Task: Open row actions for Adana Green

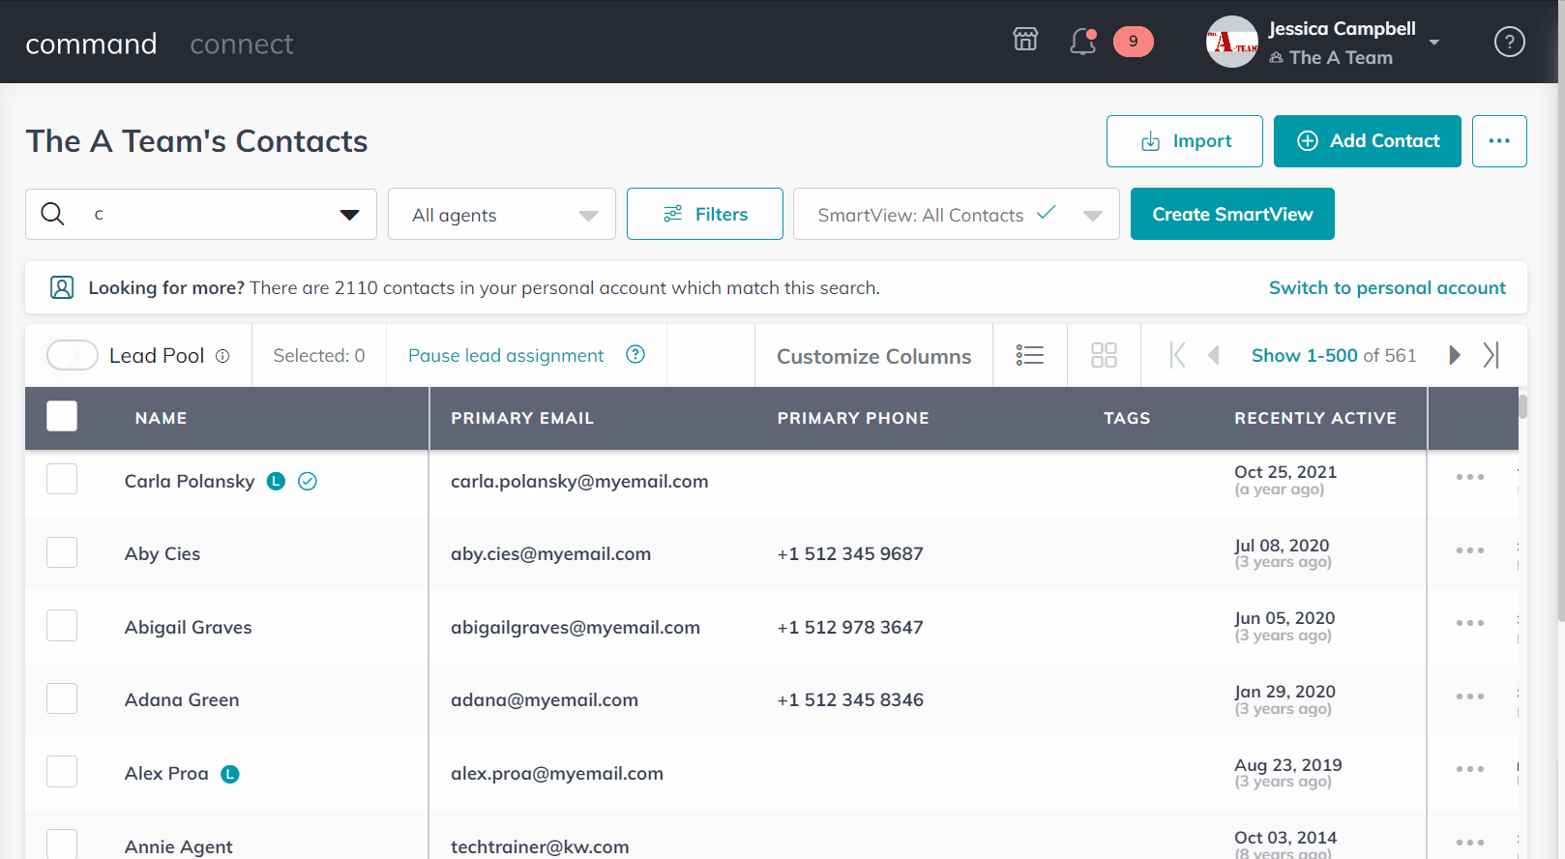Action: (x=1470, y=696)
